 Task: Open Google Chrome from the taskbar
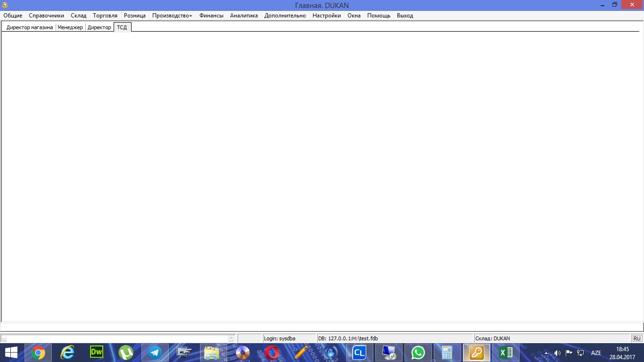pyautogui.click(x=38, y=353)
